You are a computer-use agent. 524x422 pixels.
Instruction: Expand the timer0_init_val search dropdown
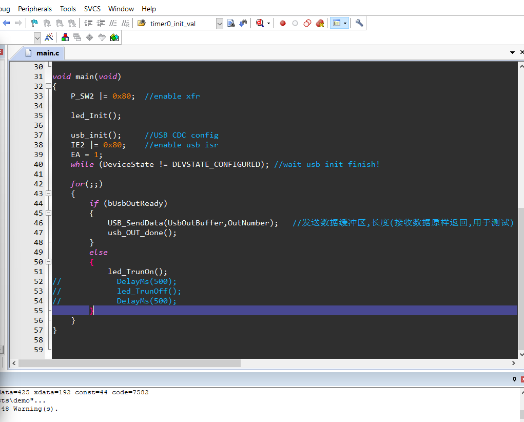pos(220,24)
